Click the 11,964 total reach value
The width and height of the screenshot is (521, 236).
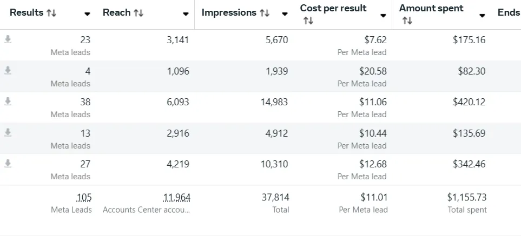176,198
